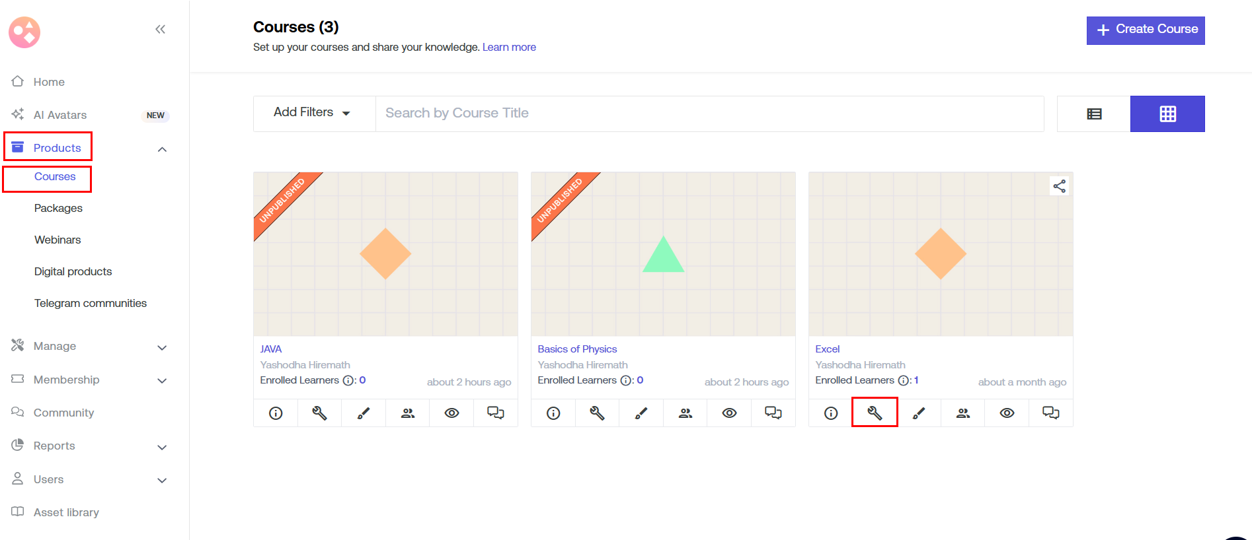Switch to list view layout
This screenshot has height=540, width=1252.
1094,114
